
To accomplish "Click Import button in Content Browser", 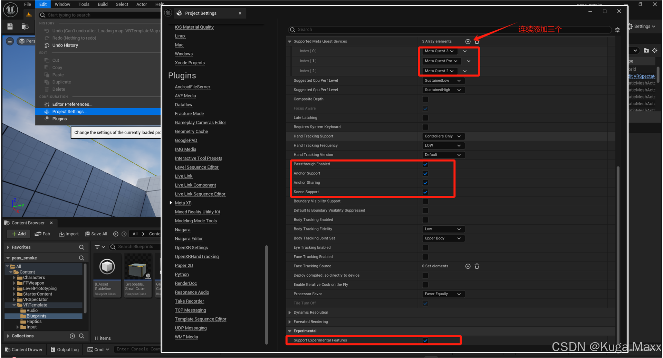I will pos(69,234).
